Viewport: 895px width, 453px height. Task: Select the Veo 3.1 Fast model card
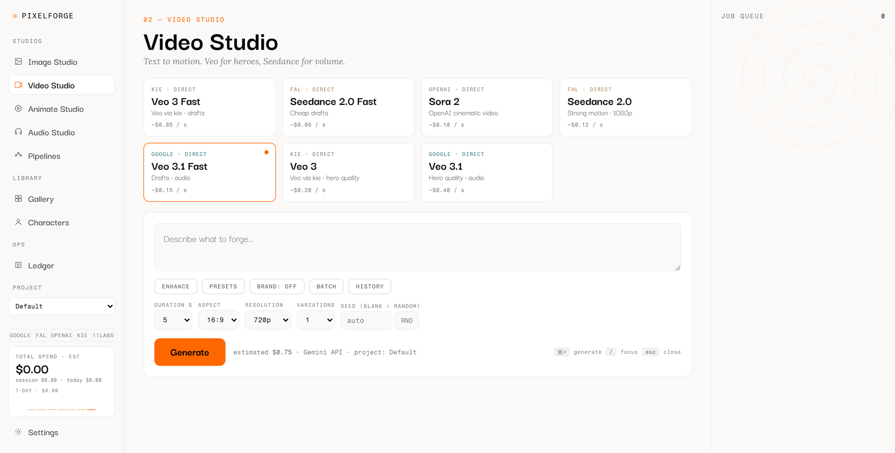[209, 172]
